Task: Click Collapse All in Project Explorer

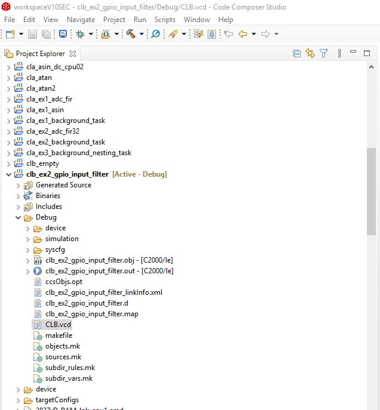Action: (296, 53)
